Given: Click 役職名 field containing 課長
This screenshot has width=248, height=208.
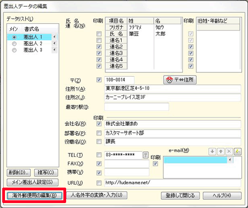Looking at the screenshot, I should (x=172, y=142).
